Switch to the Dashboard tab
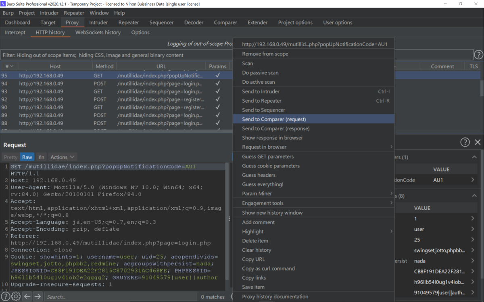The height and width of the screenshot is (302, 484). pyautogui.click(x=18, y=23)
